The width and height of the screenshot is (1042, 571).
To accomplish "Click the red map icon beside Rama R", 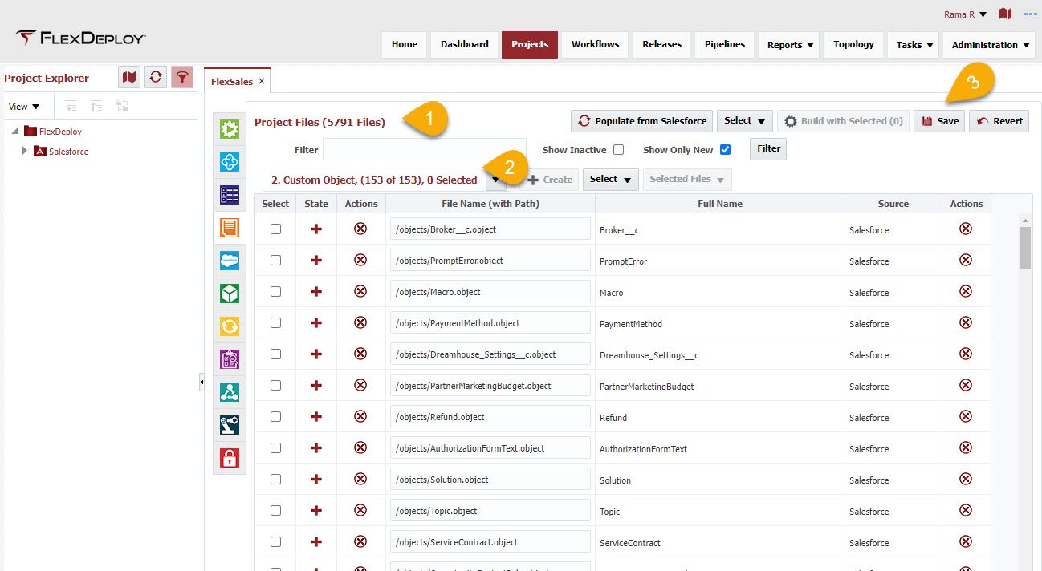I will coord(1005,14).
